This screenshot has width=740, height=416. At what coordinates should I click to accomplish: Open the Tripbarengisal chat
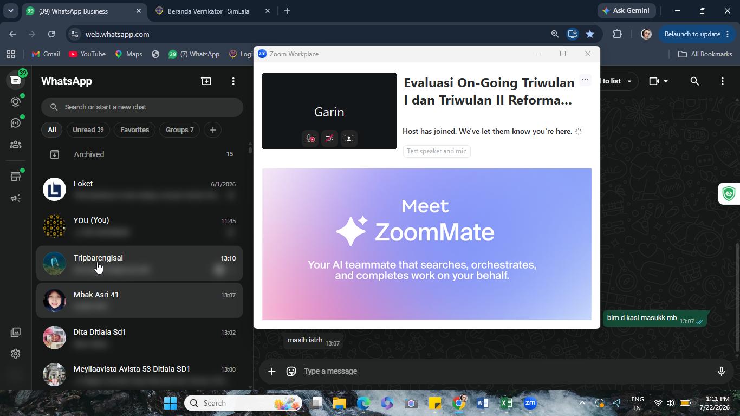tap(140, 263)
